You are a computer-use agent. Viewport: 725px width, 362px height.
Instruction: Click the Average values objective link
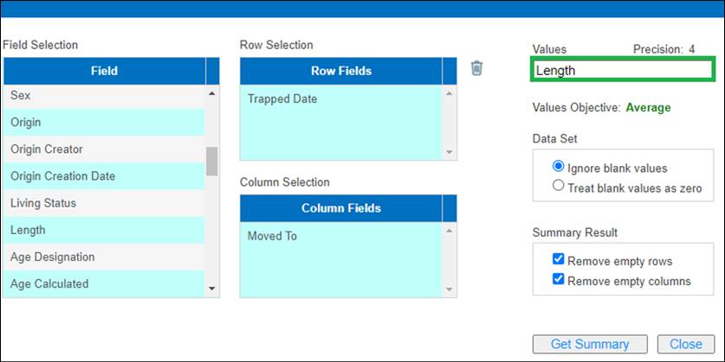[x=648, y=108]
